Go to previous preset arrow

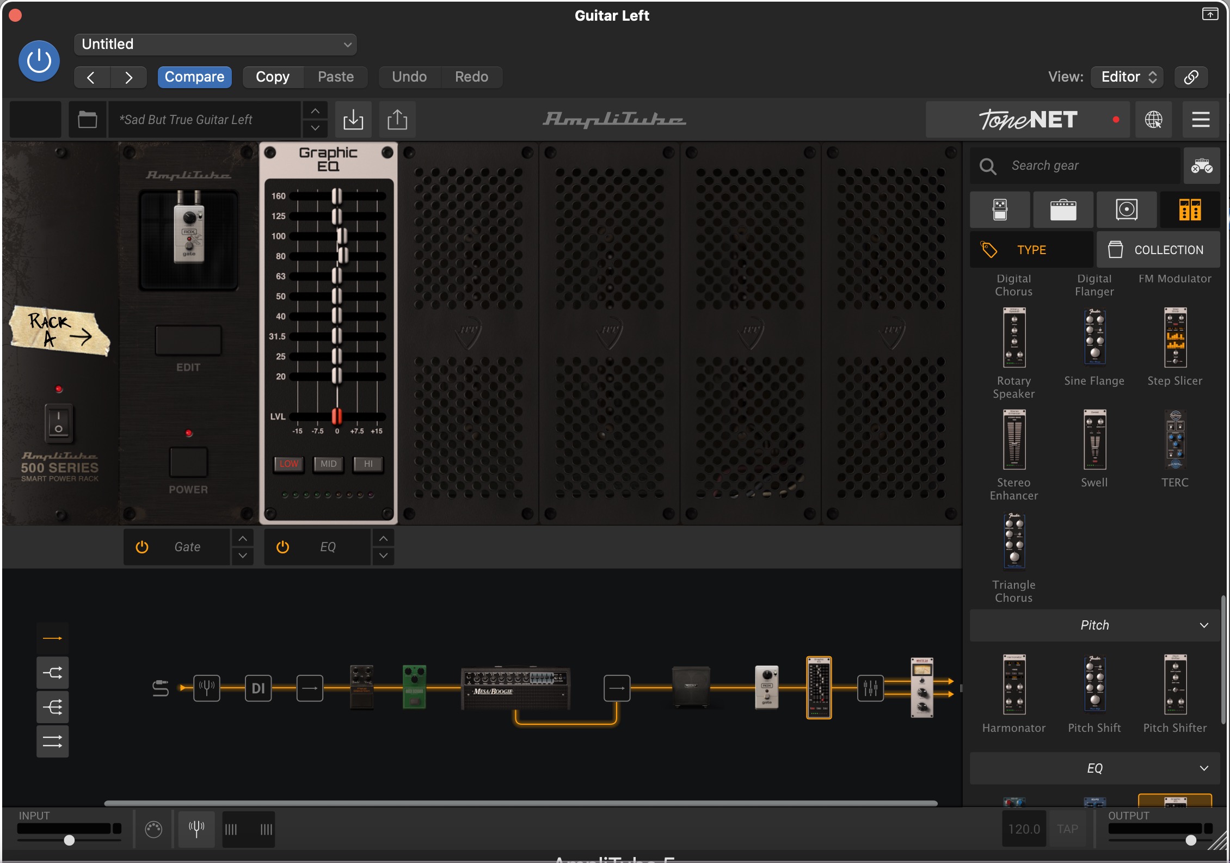click(91, 77)
